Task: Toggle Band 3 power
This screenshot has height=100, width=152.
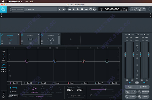Action: [39, 83]
